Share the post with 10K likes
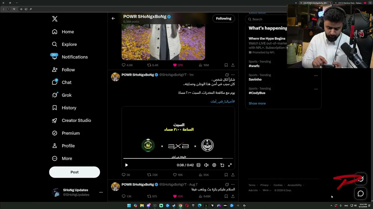 pos(233,196)
